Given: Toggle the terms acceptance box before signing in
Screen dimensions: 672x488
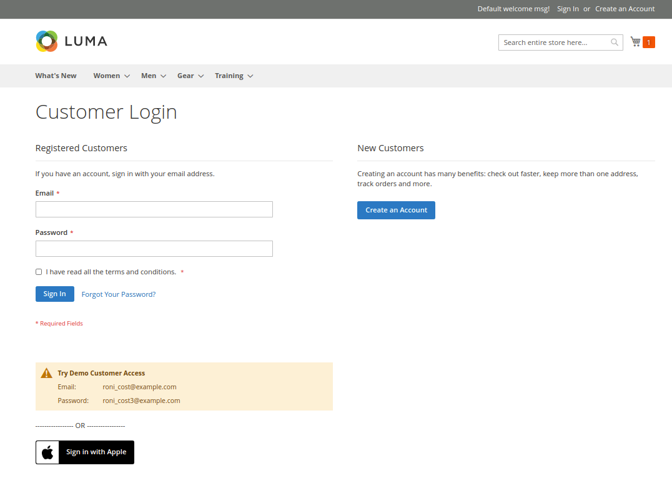Looking at the screenshot, I should [x=39, y=271].
